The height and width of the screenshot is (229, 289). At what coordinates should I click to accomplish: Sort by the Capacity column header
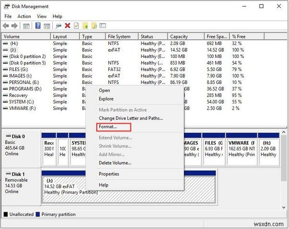pyautogui.click(x=186, y=36)
